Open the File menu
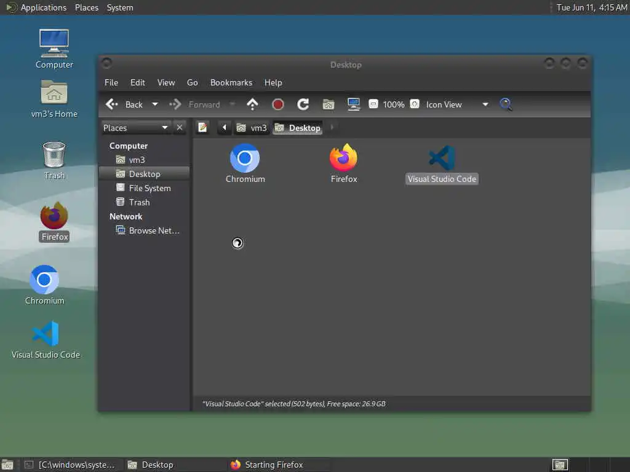This screenshot has width=630, height=472. (111, 82)
